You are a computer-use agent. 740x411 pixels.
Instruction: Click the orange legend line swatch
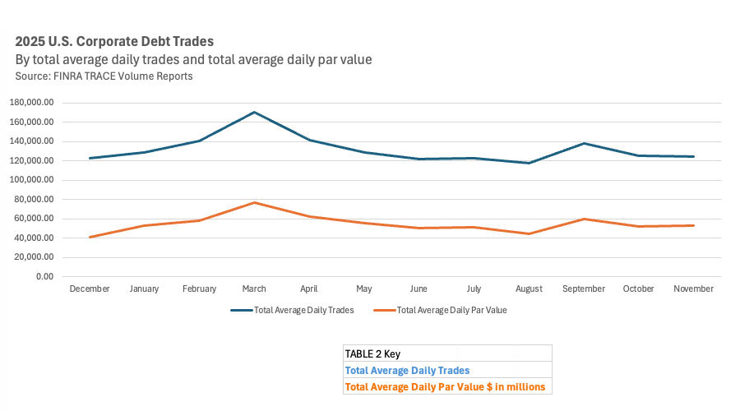[384, 312]
